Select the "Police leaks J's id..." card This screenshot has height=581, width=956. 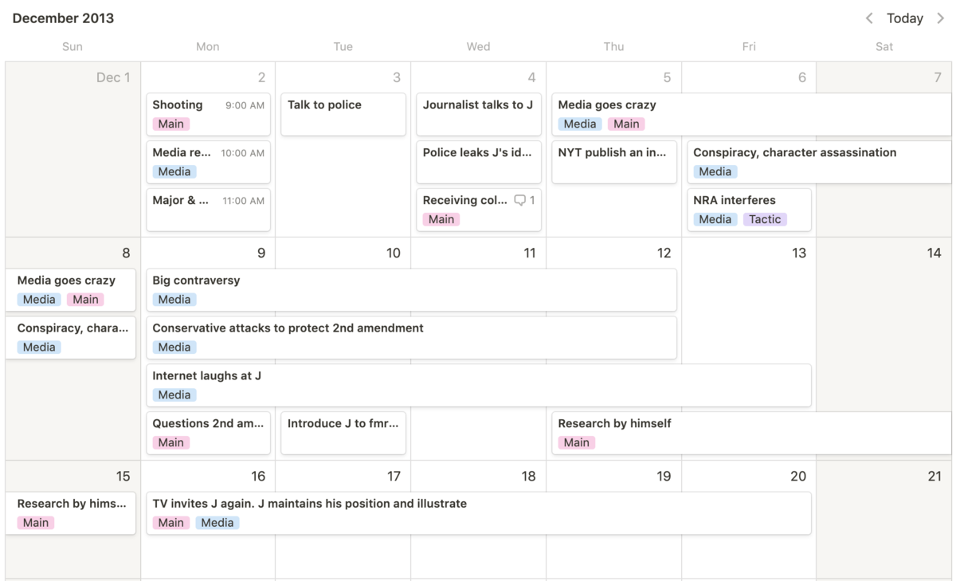[478, 162]
